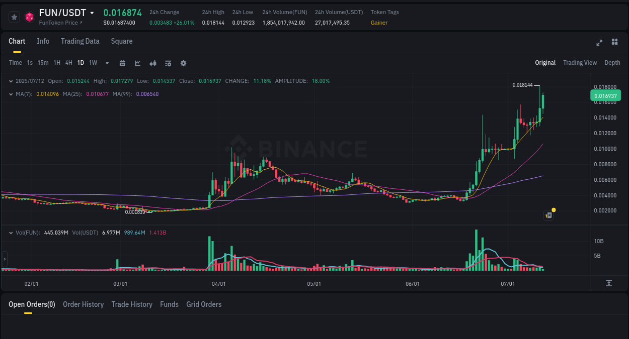The width and height of the screenshot is (629, 339).
Task: Open the date range calendar icon
Action: tap(122, 63)
